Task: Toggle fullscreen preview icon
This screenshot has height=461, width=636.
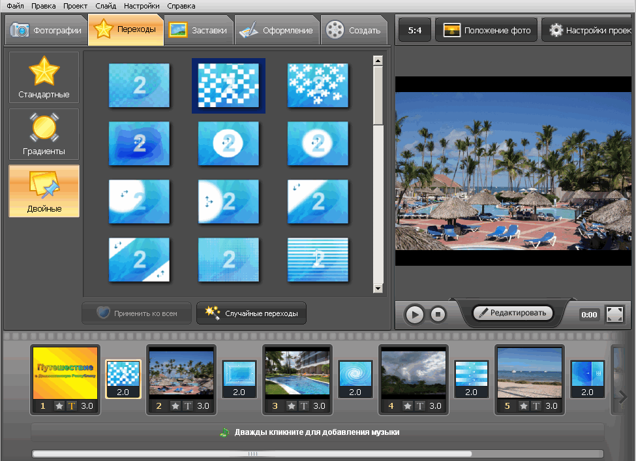Action: coord(614,314)
